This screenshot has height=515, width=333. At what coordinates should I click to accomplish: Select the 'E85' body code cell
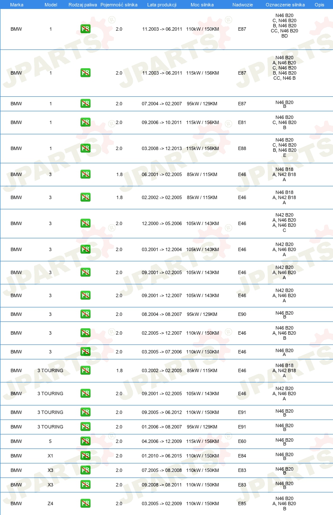pos(242,503)
